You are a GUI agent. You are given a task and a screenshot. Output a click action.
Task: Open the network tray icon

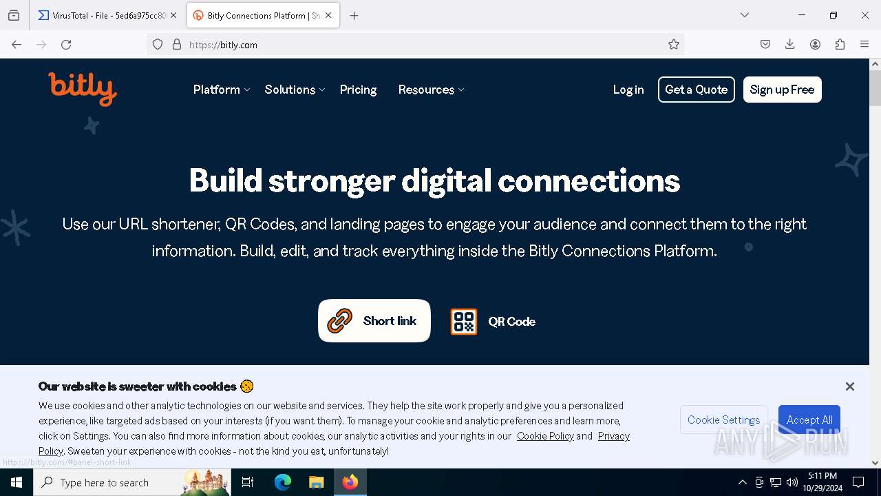(776, 482)
